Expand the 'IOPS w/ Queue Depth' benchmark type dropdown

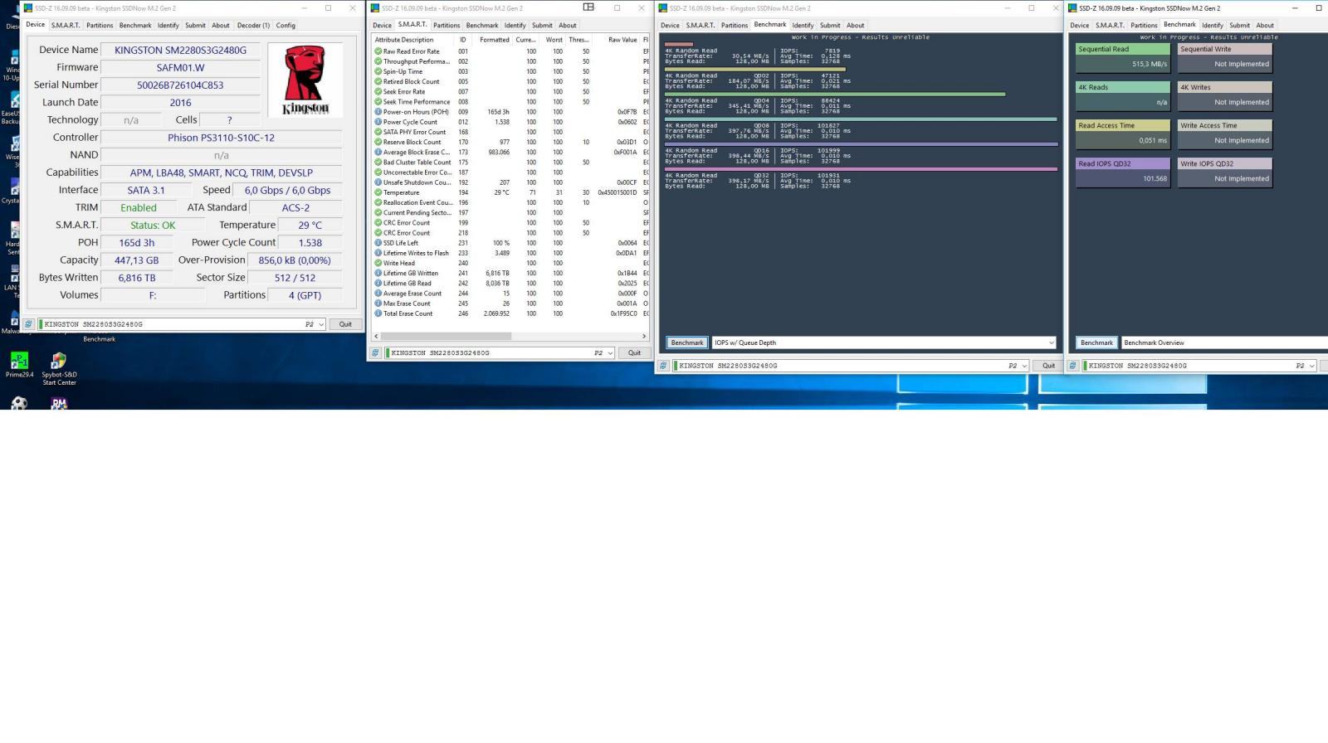coord(884,342)
